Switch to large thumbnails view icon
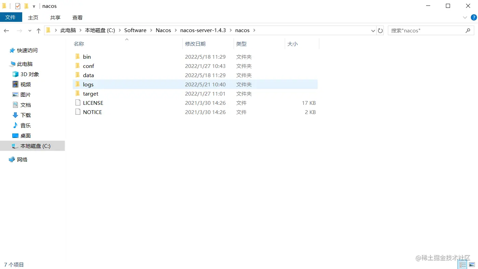This screenshot has width=478, height=269. coord(472,265)
